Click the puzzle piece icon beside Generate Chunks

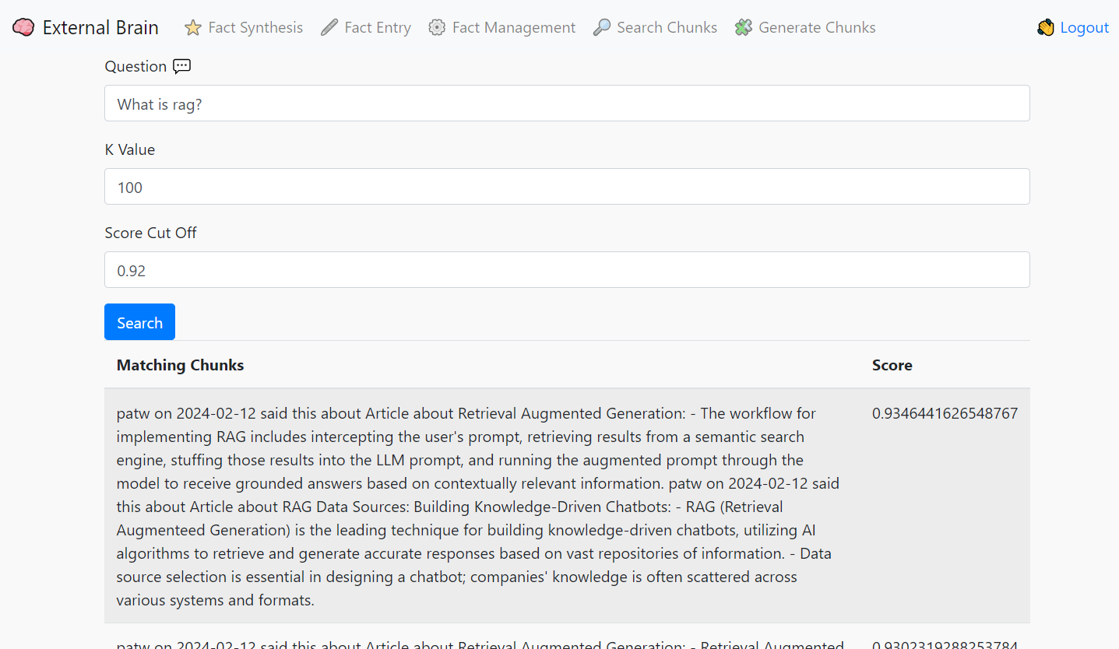tap(744, 27)
